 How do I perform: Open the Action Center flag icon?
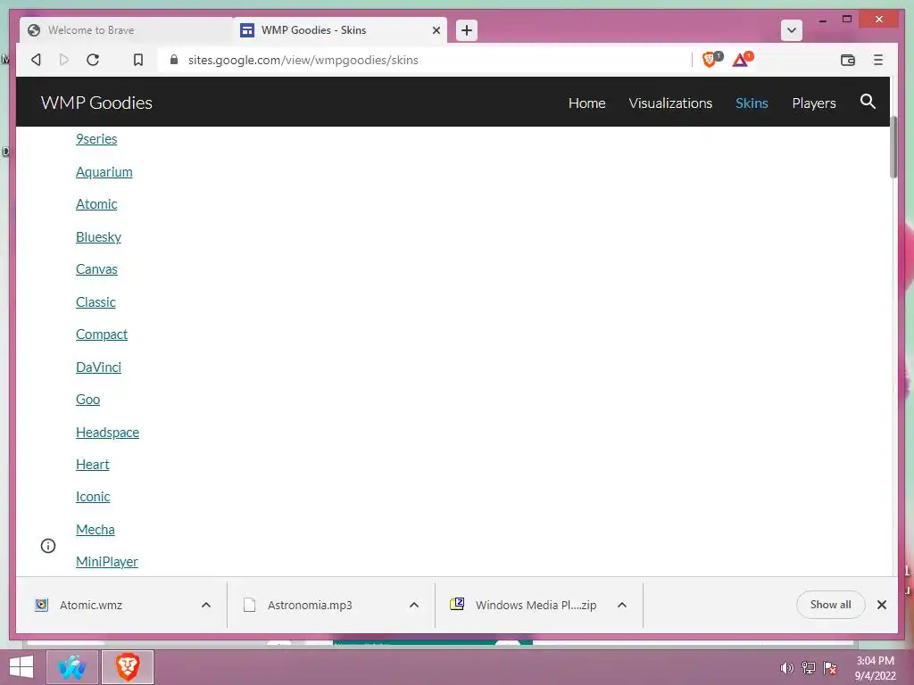point(829,668)
